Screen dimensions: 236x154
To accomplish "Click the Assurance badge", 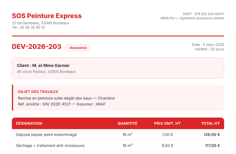I will 78,48.
